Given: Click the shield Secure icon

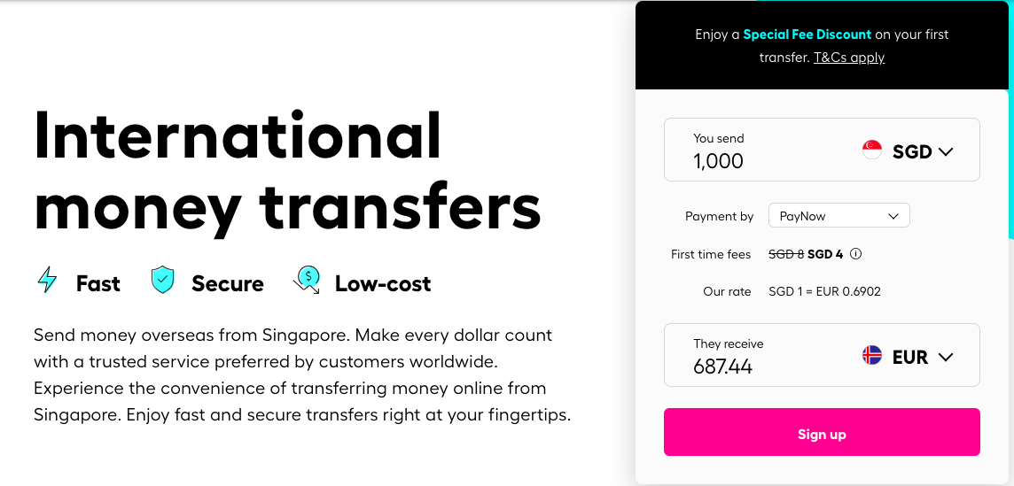Looking at the screenshot, I should click(x=162, y=282).
